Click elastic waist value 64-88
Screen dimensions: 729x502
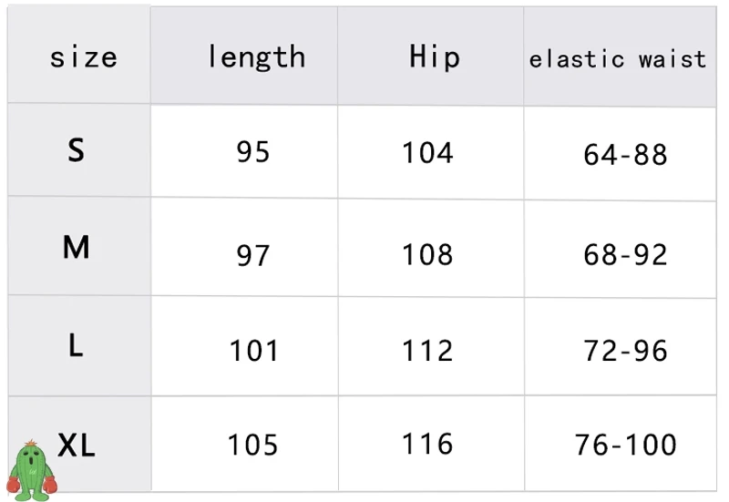[x=625, y=154]
